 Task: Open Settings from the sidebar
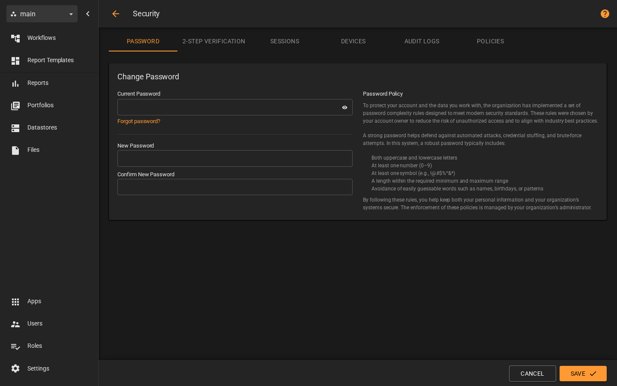[49, 368]
